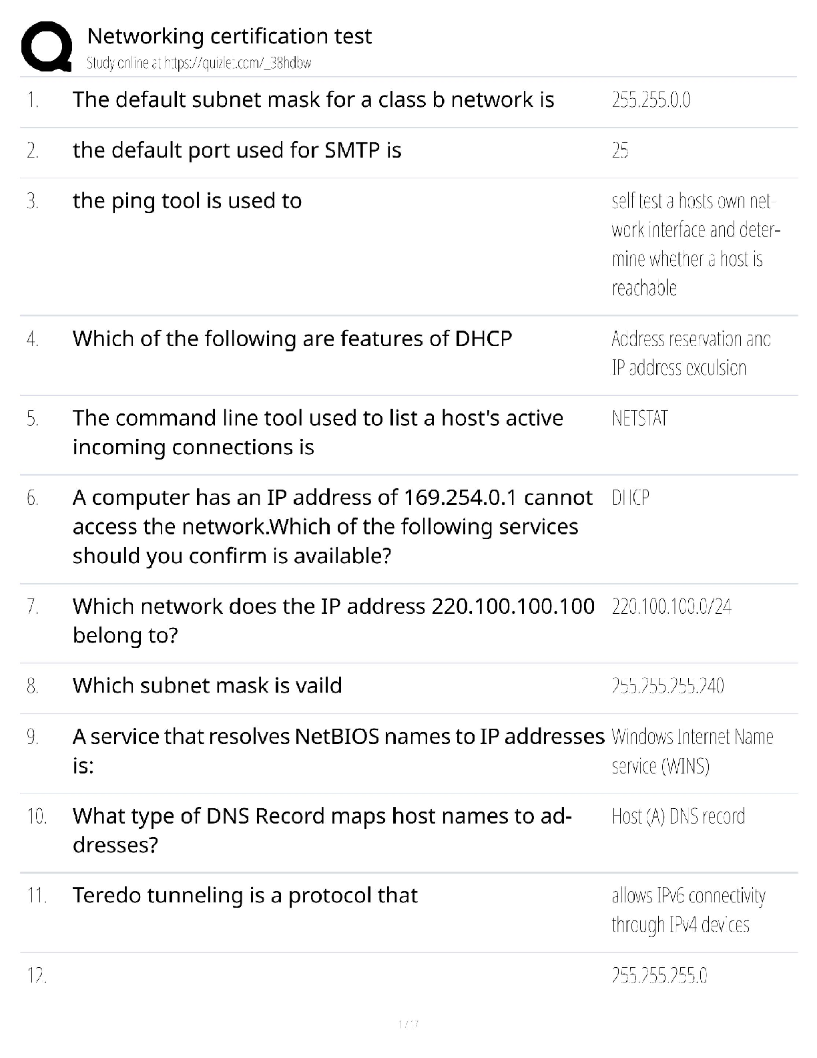This screenshot has width=817, height=1058.
Task: Click the Windows Internet Name service answer
Action: click(x=692, y=751)
